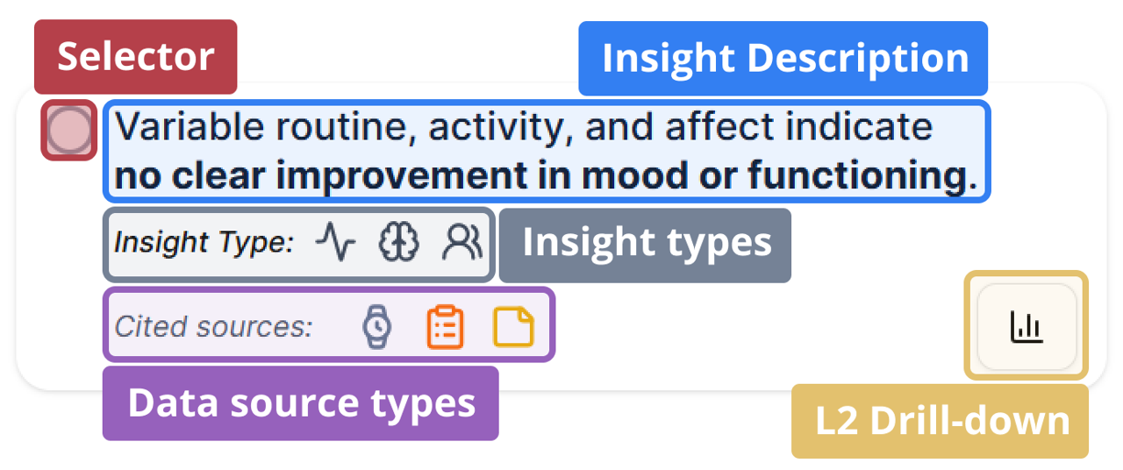Click the yellow note cited source icon
This screenshot has width=1123, height=470.
pos(513,327)
